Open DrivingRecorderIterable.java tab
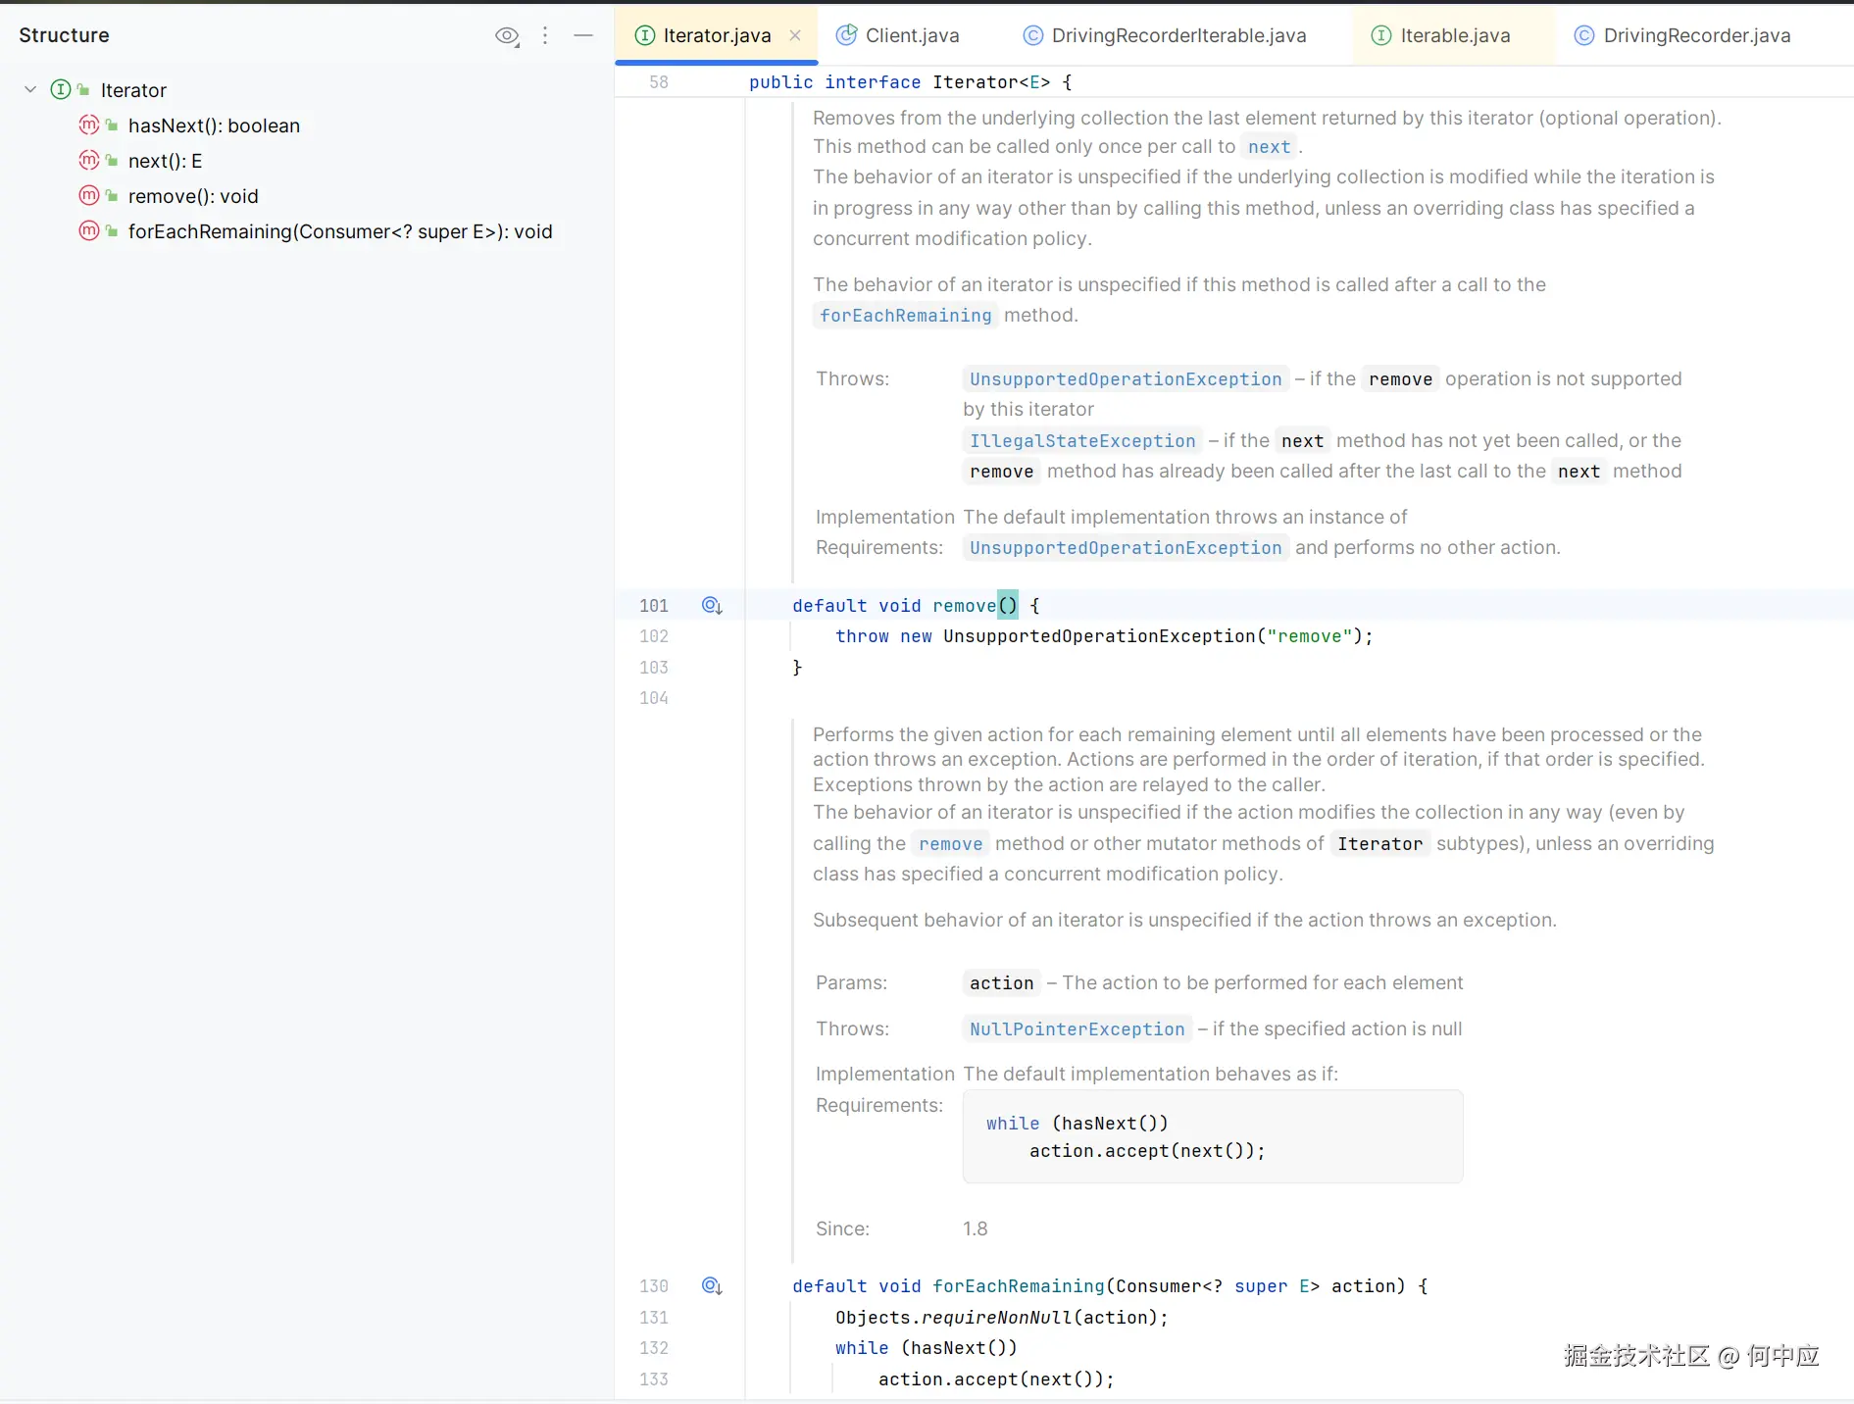Viewport: 1854px width, 1404px height. point(1178,36)
